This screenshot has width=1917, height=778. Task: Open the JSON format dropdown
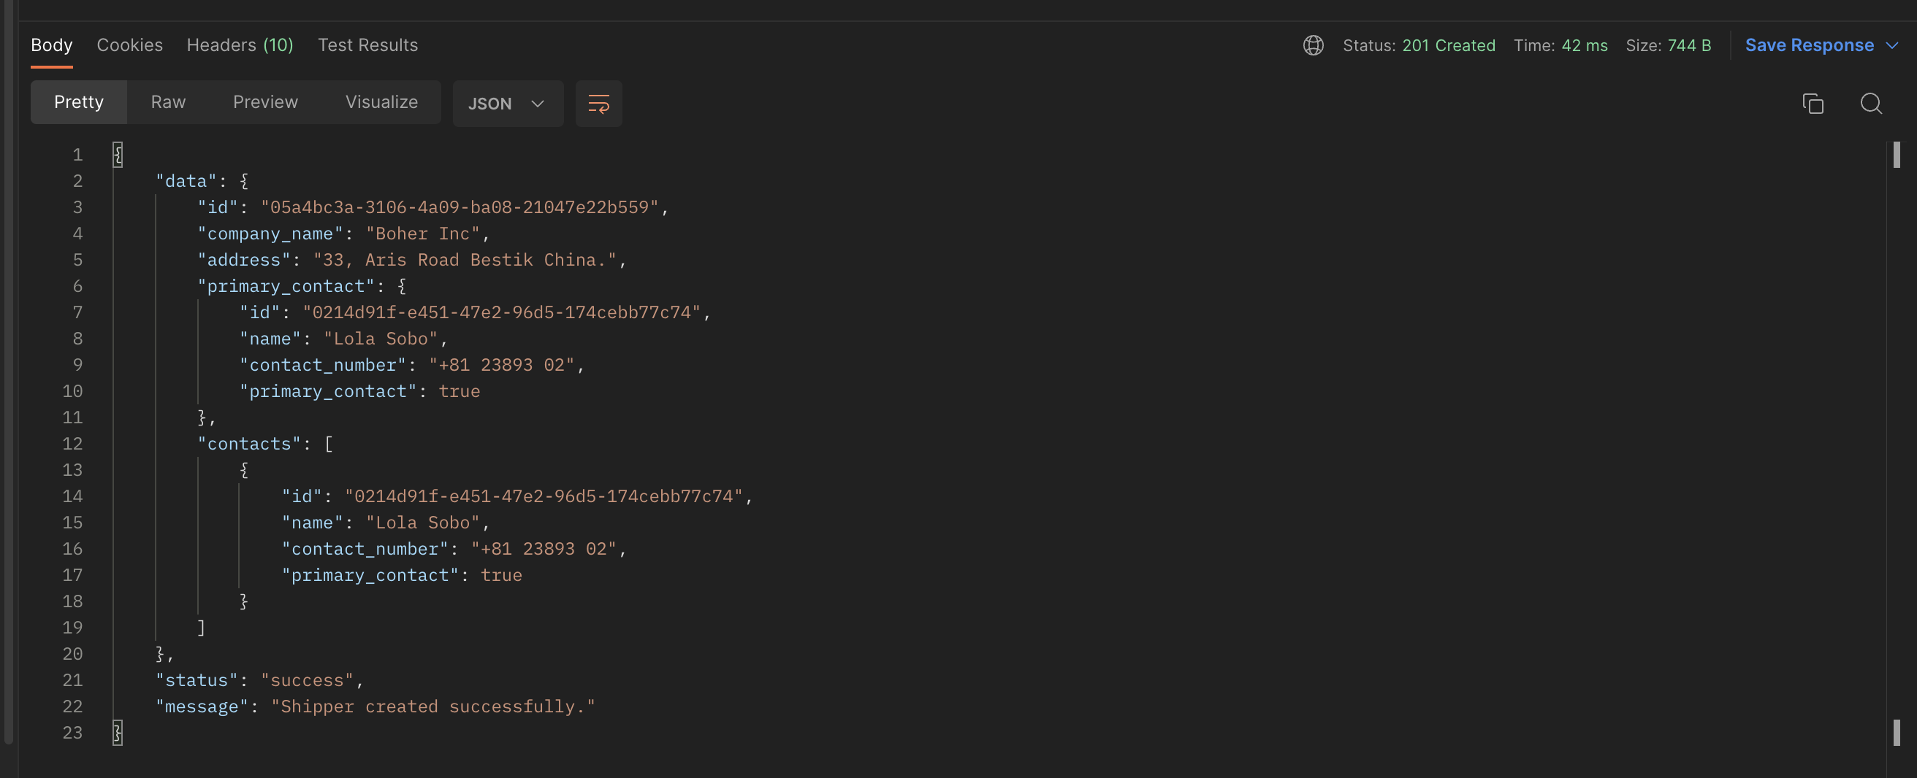[x=508, y=104]
